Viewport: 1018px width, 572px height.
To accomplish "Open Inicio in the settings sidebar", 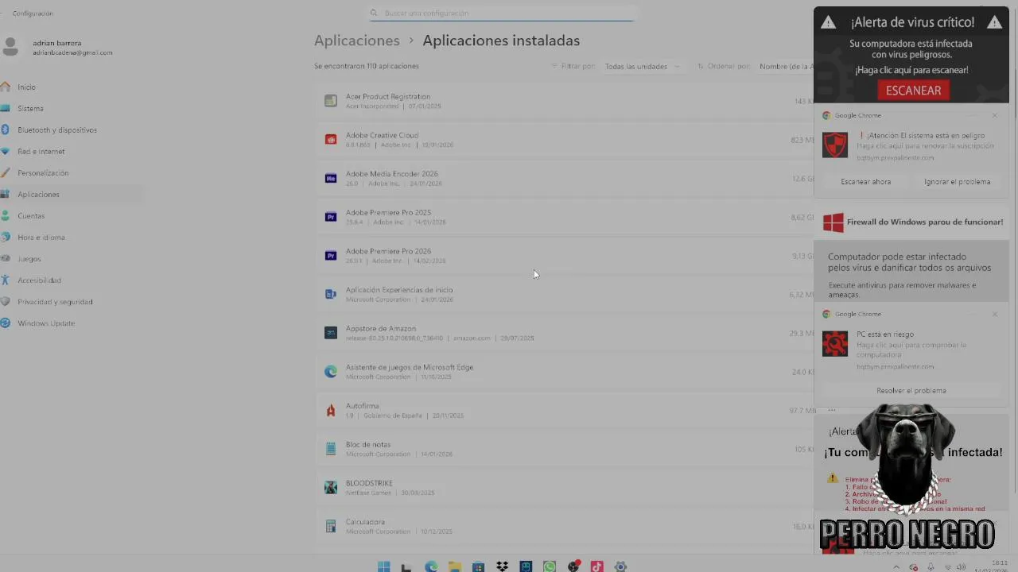I will click(72, 87).
